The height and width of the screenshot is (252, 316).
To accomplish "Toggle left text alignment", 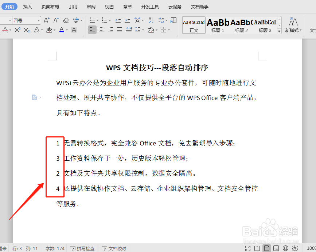I will pos(92,30).
